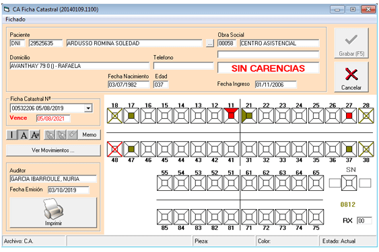Click the Grabar (F5) checkmark button

click(x=351, y=43)
